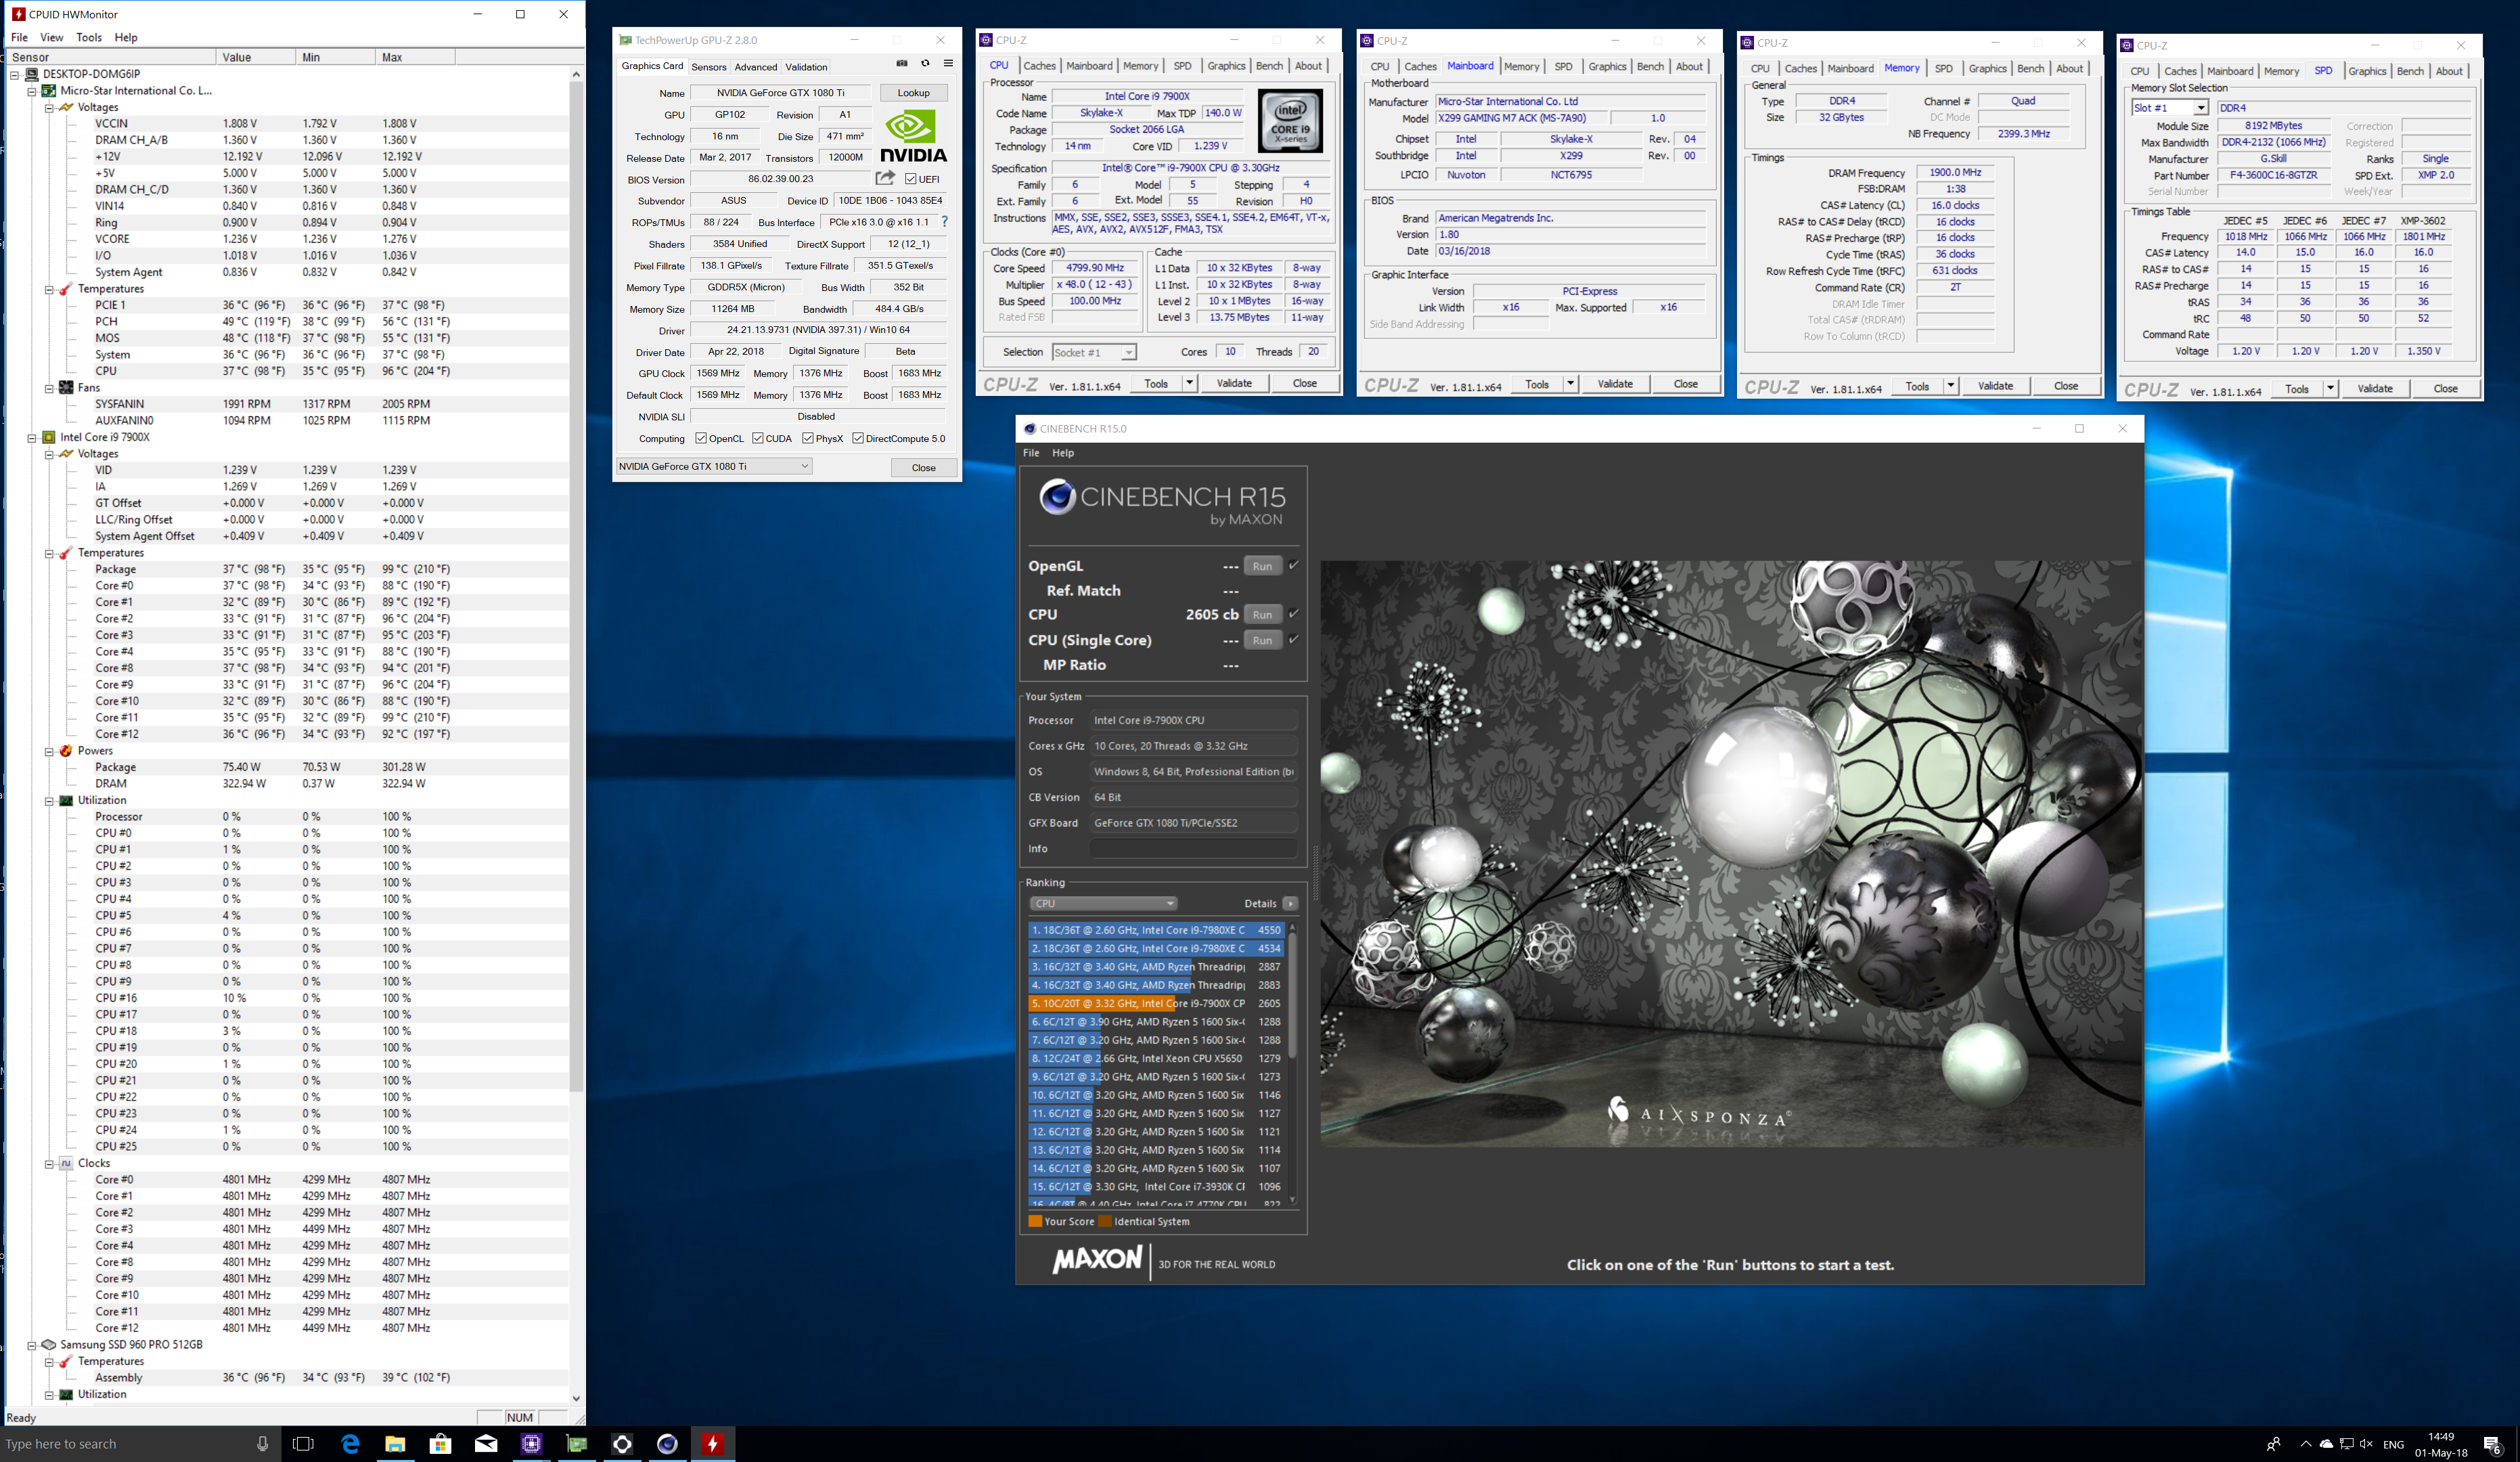This screenshot has width=2520, height=1462.
Task: Open File Explorer from the taskbar
Action: point(395,1443)
